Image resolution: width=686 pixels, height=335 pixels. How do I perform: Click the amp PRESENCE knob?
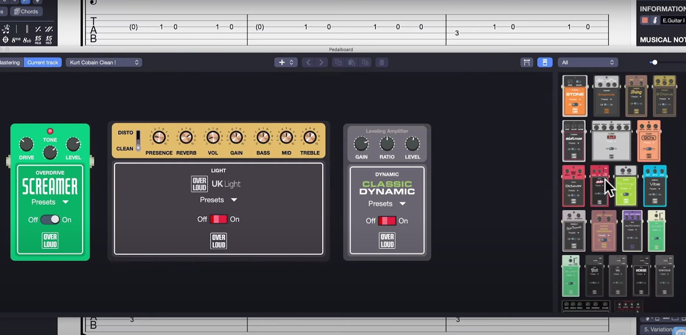point(159,138)
